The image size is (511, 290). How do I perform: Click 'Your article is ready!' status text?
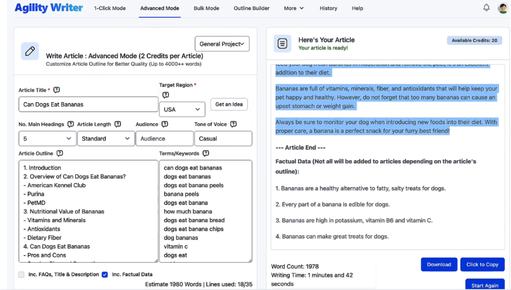323,48
